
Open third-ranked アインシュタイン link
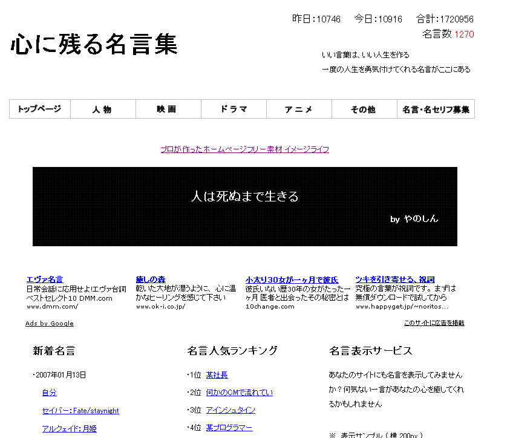230,410
